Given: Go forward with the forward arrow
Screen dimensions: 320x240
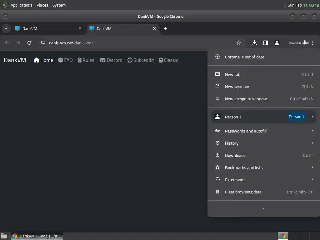Looking at the screenshot, I should pos(18,43).
